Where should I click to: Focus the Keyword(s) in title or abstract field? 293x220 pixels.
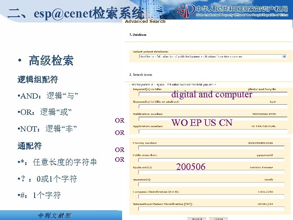(213, 106)
